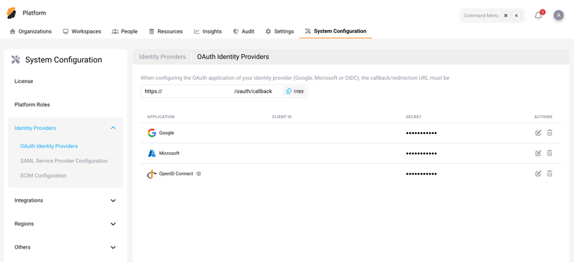Click the Workspaces monitor icon

(66, 31)
